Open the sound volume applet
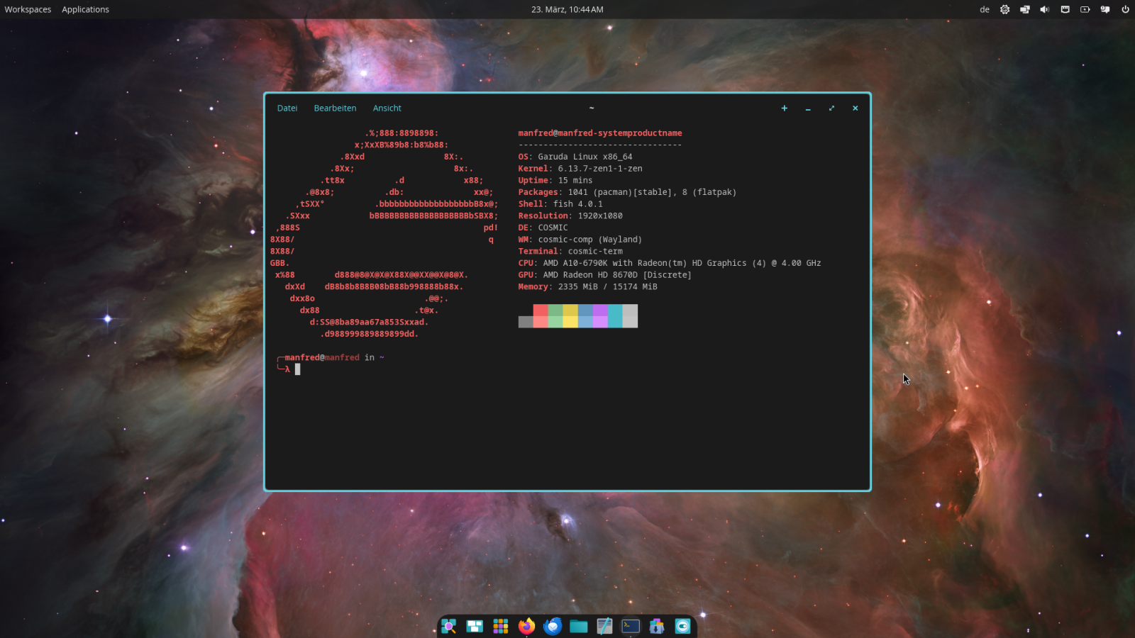This screenshot has height=638, width=1135. [x=1044, y=9]
